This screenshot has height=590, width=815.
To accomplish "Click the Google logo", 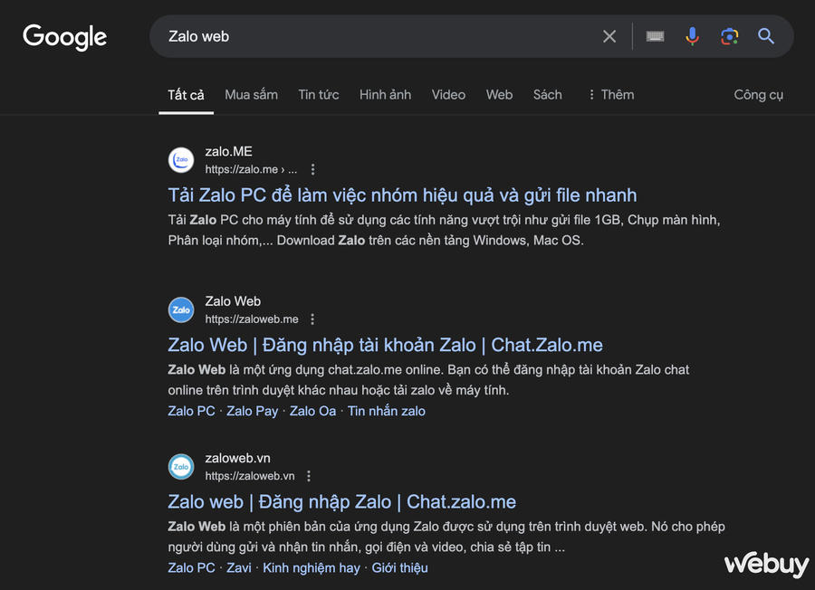I will tap(64, 37).
